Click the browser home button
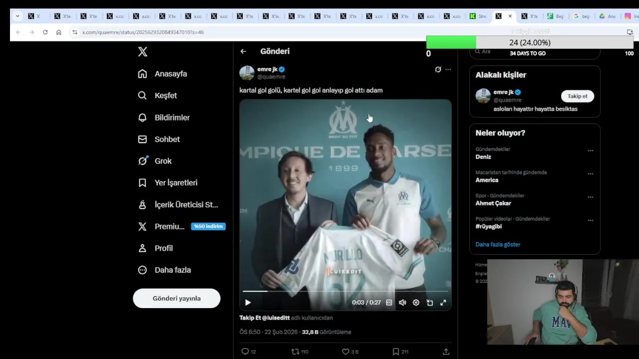The width and height of the screenshot is (639, 359). point(58,32)
